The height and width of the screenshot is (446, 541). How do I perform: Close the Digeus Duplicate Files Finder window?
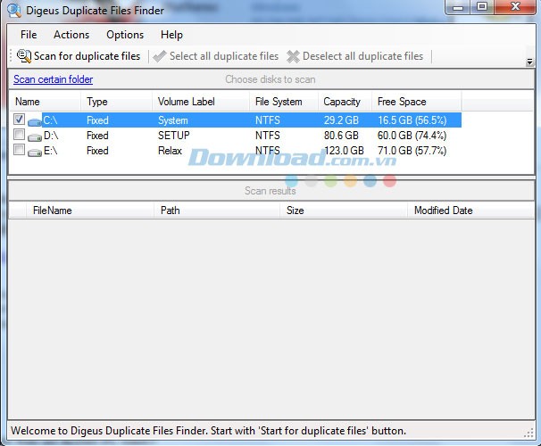[515, 7]
